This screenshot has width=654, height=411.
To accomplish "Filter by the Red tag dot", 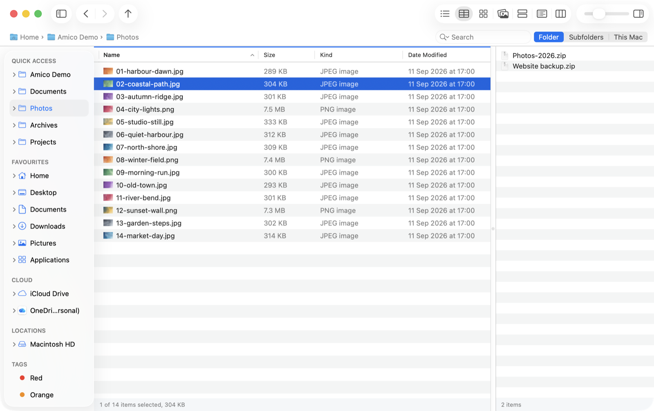I will (22, 378).
